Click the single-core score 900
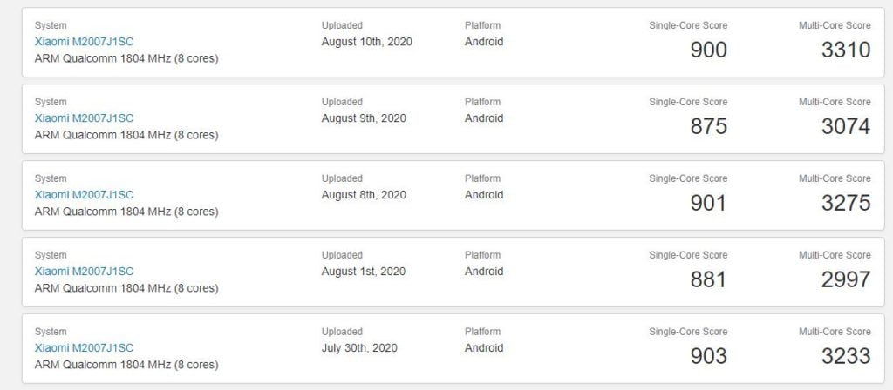This screenshot has width=893, height=390. click(x=708, y=50)
